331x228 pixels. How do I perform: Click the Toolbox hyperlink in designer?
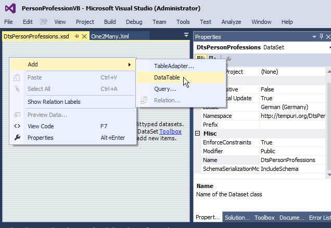(170, 131)
